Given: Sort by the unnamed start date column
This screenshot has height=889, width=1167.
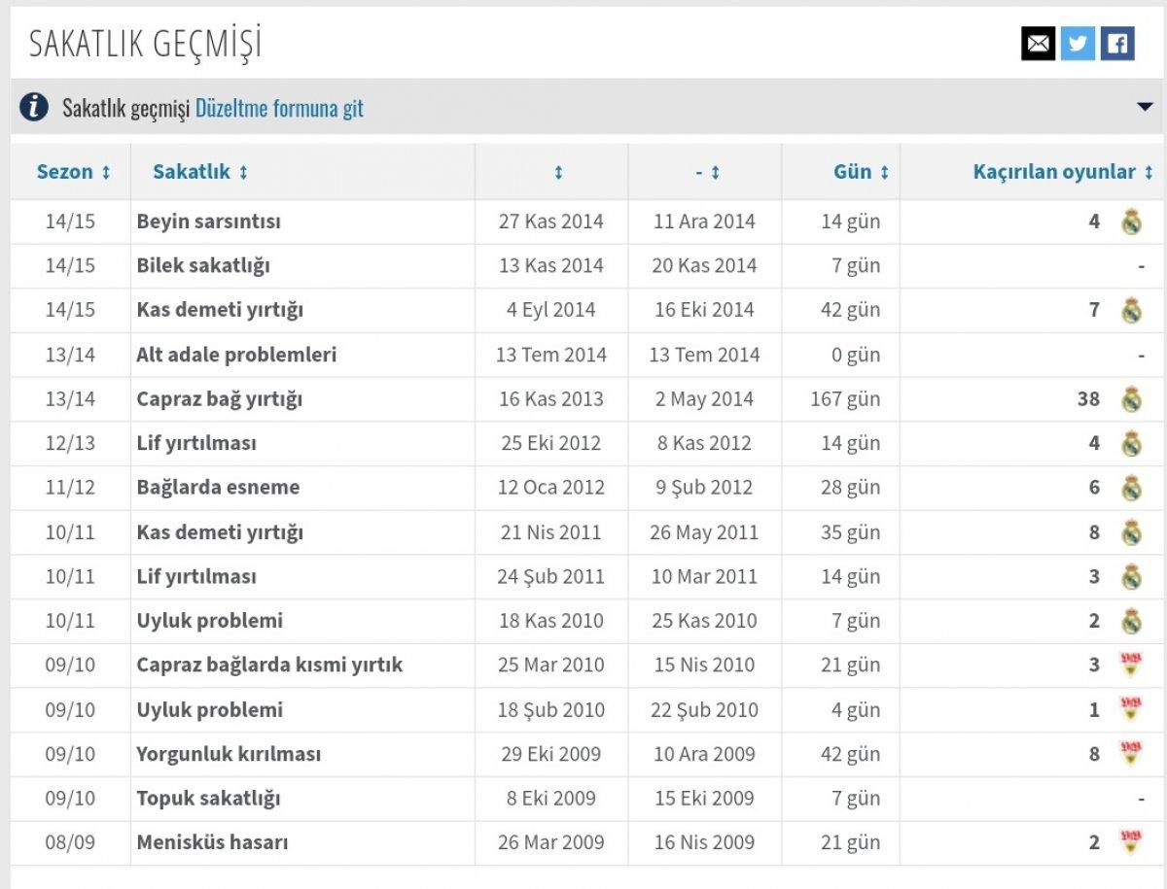Looking at the screenshot, I should click(x=558, y=173).
